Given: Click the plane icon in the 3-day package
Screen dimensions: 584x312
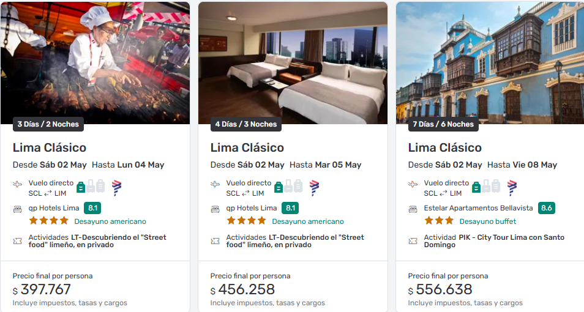Looking at the screenshot, I should coord(18,184).
